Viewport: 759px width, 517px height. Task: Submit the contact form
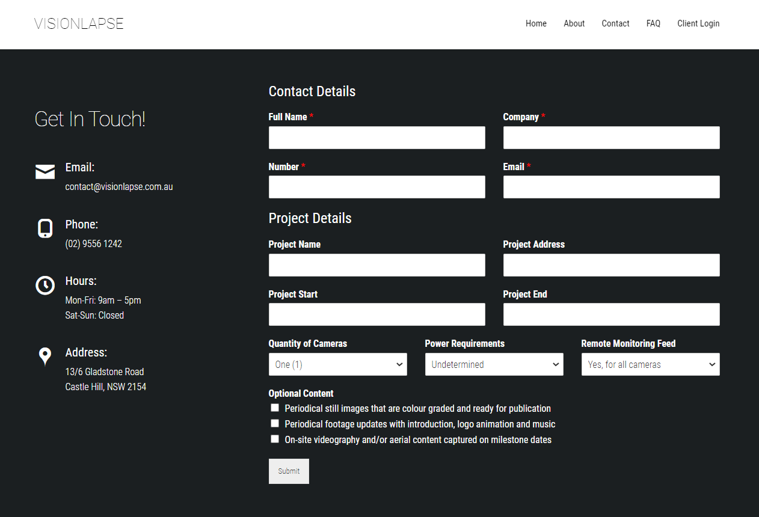tap(289, 471)
